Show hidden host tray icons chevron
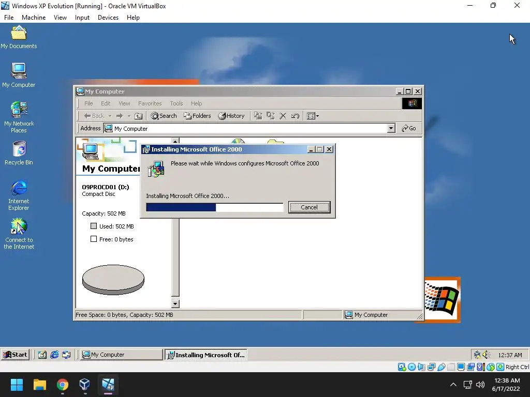The height and width of the screenshot is (397, 530). pyautogui.click(x=453, y=385)
